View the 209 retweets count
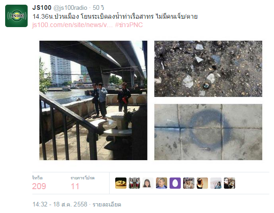 (x=39, y=186)
